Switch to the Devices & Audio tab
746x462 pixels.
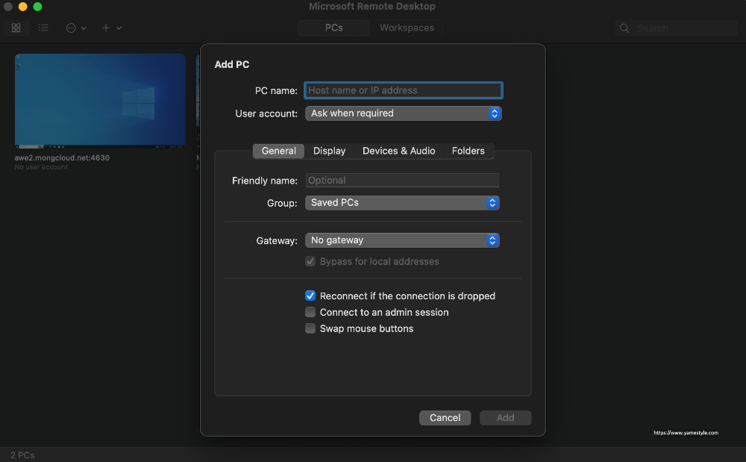[x=398, y=151]
